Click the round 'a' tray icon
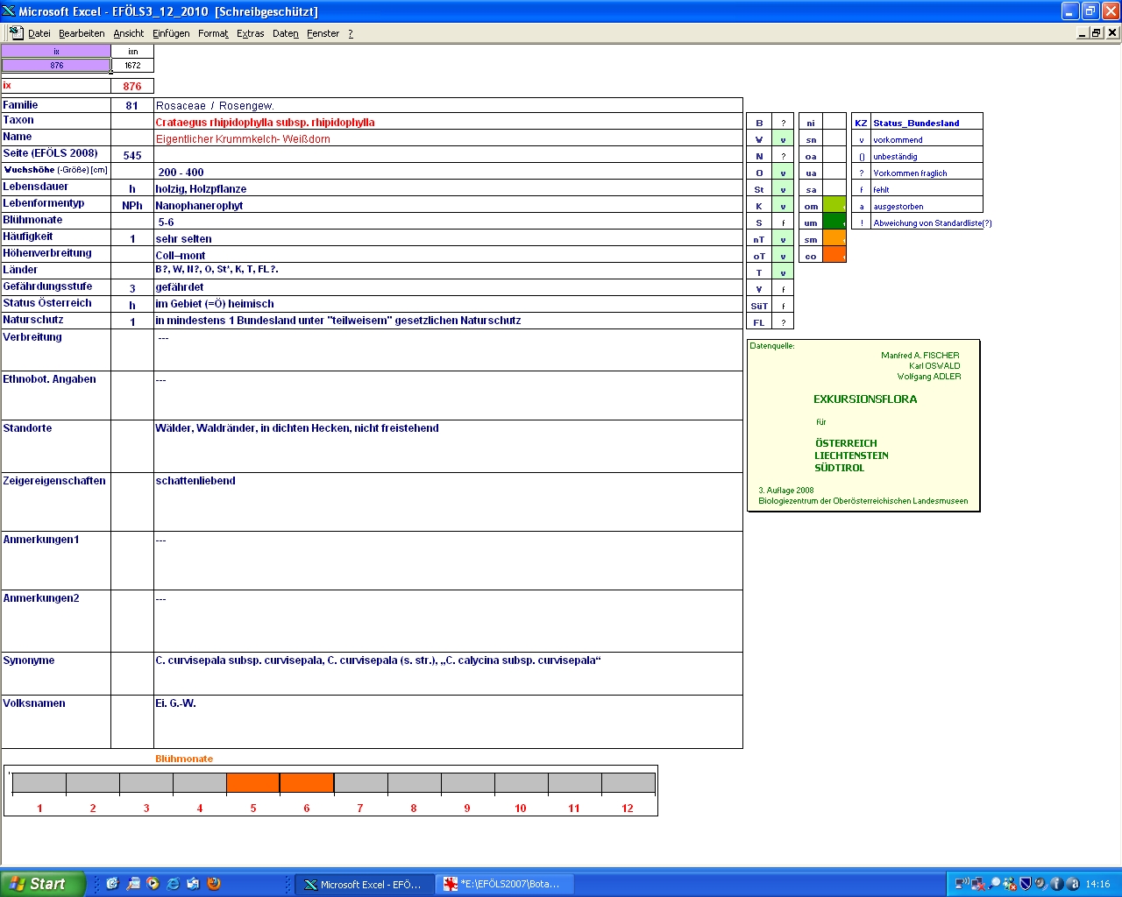1122x897 pixels. coord(1072,884)
